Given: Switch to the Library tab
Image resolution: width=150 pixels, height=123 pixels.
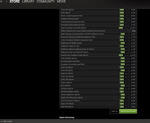Looking at the screenshot, I should pos(28,2).
